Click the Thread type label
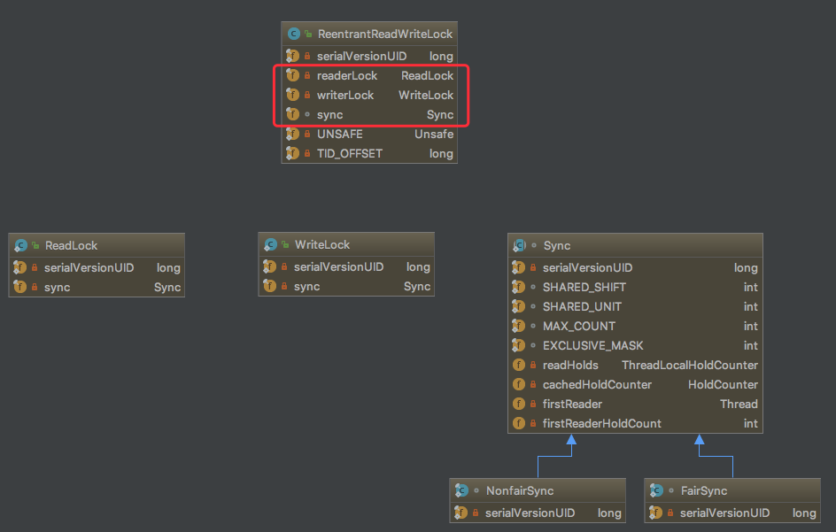 tap(739, 404)
